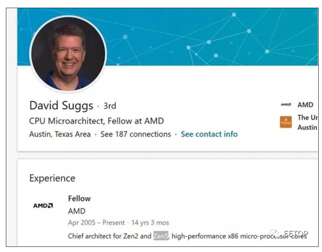This screenshot has height=252, width=322.
Task: Click the small AMD logo beside AMD
Action: click(x=286, y=105)
